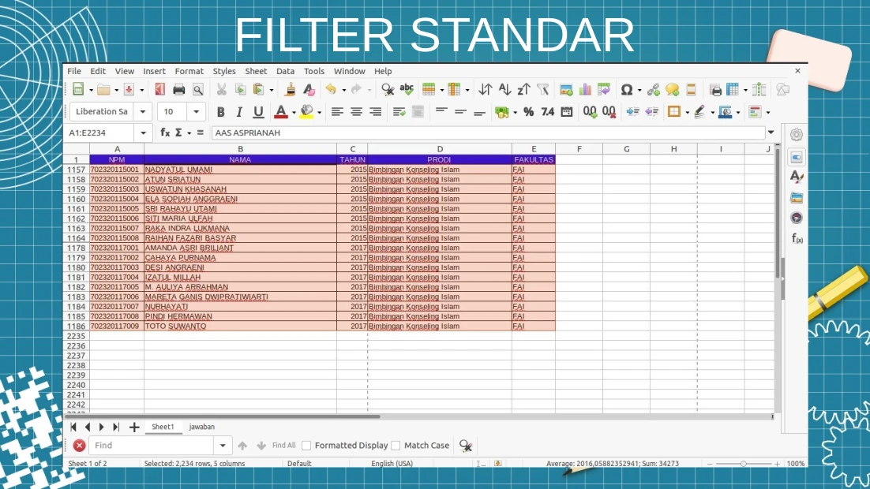
Task: Click the Find All button
Action: [x=283, y=446]
